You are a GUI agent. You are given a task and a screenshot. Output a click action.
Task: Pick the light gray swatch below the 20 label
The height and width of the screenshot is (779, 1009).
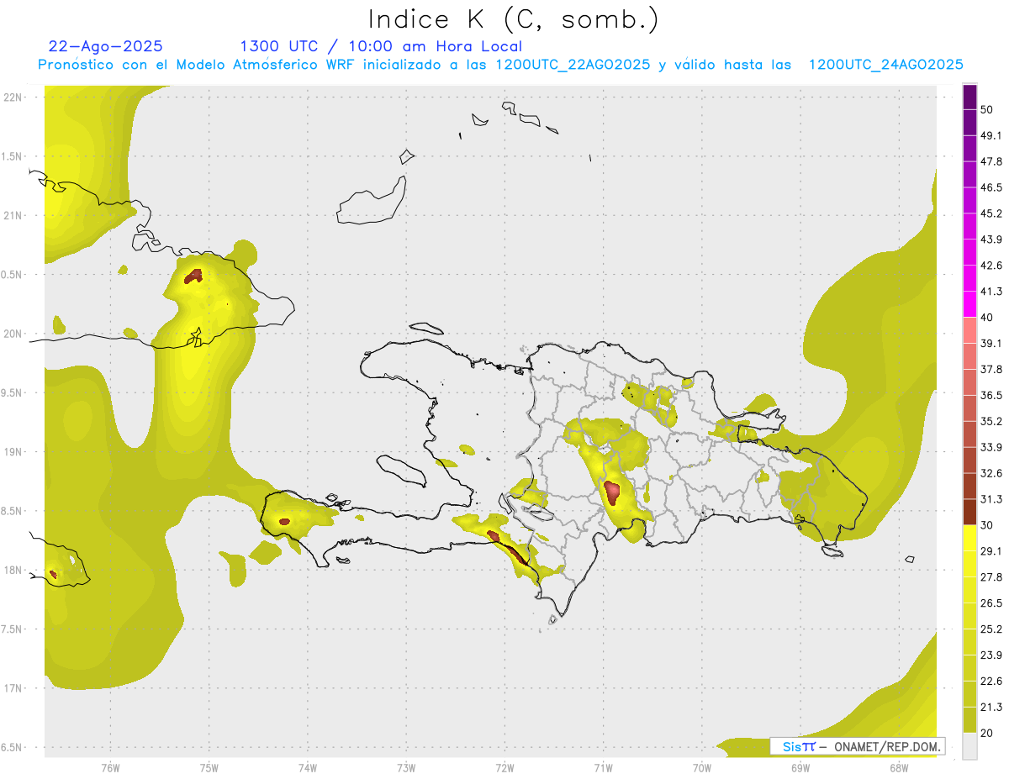(x=970, y=746)
